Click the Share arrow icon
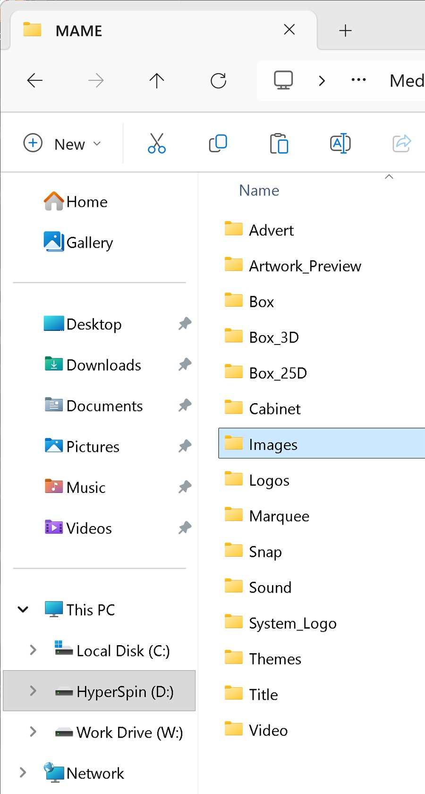The height and width of the screenshot is (794, 425). click(x=401, y=143)
